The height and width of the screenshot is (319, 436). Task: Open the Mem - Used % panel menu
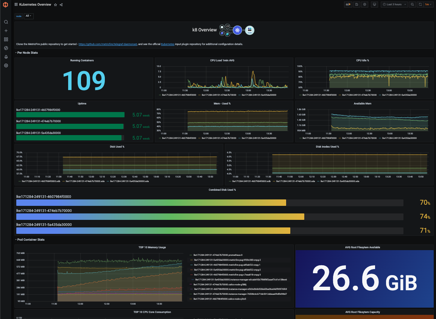222,103
